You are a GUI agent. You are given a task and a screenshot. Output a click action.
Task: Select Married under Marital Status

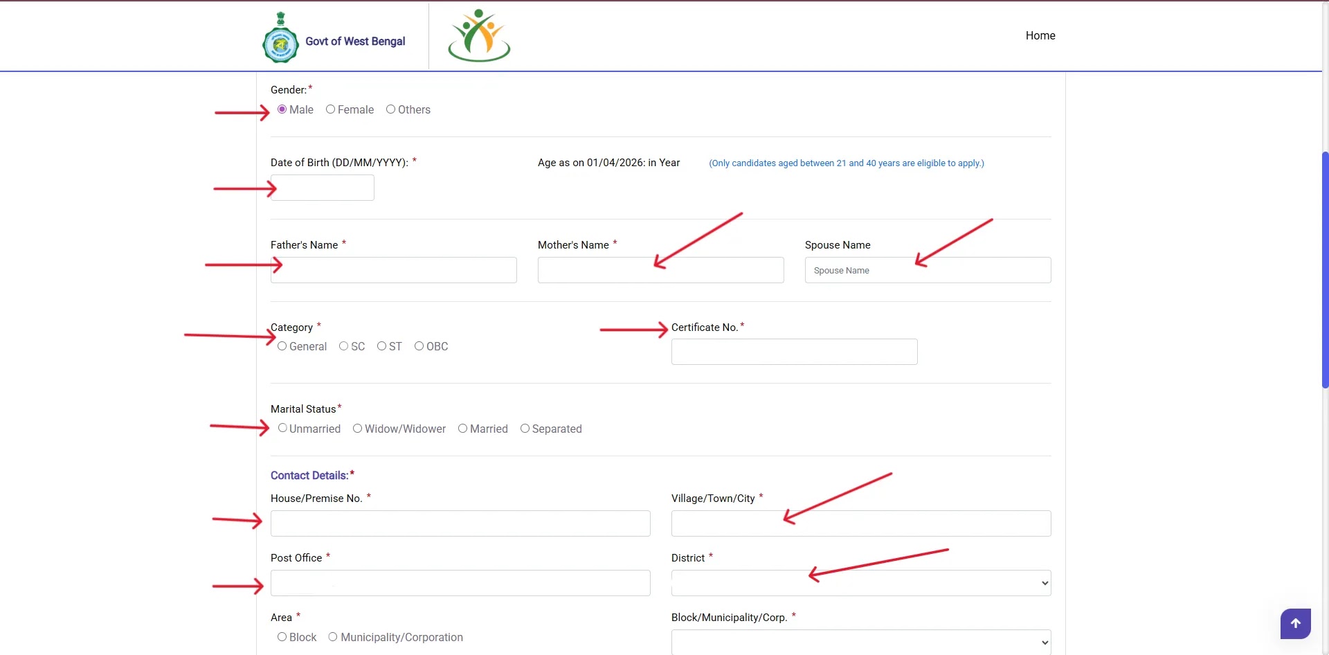coord(463,428)
